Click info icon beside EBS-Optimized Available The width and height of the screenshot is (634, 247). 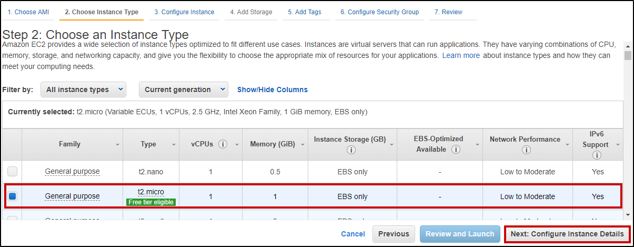456,150
